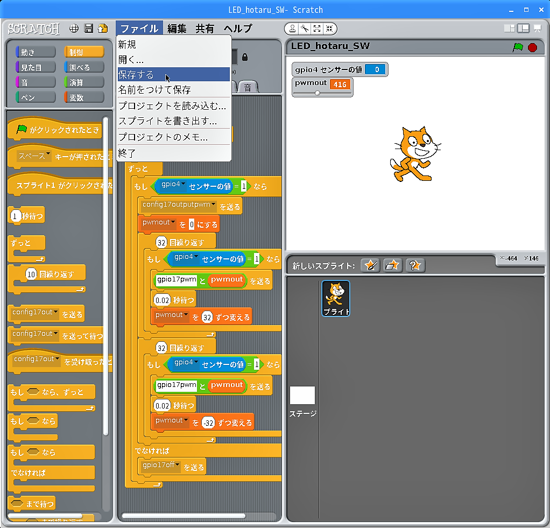Open config17out dropdown in を受け取ったとき block
This screenshot has width=550, height=528.
37,359
